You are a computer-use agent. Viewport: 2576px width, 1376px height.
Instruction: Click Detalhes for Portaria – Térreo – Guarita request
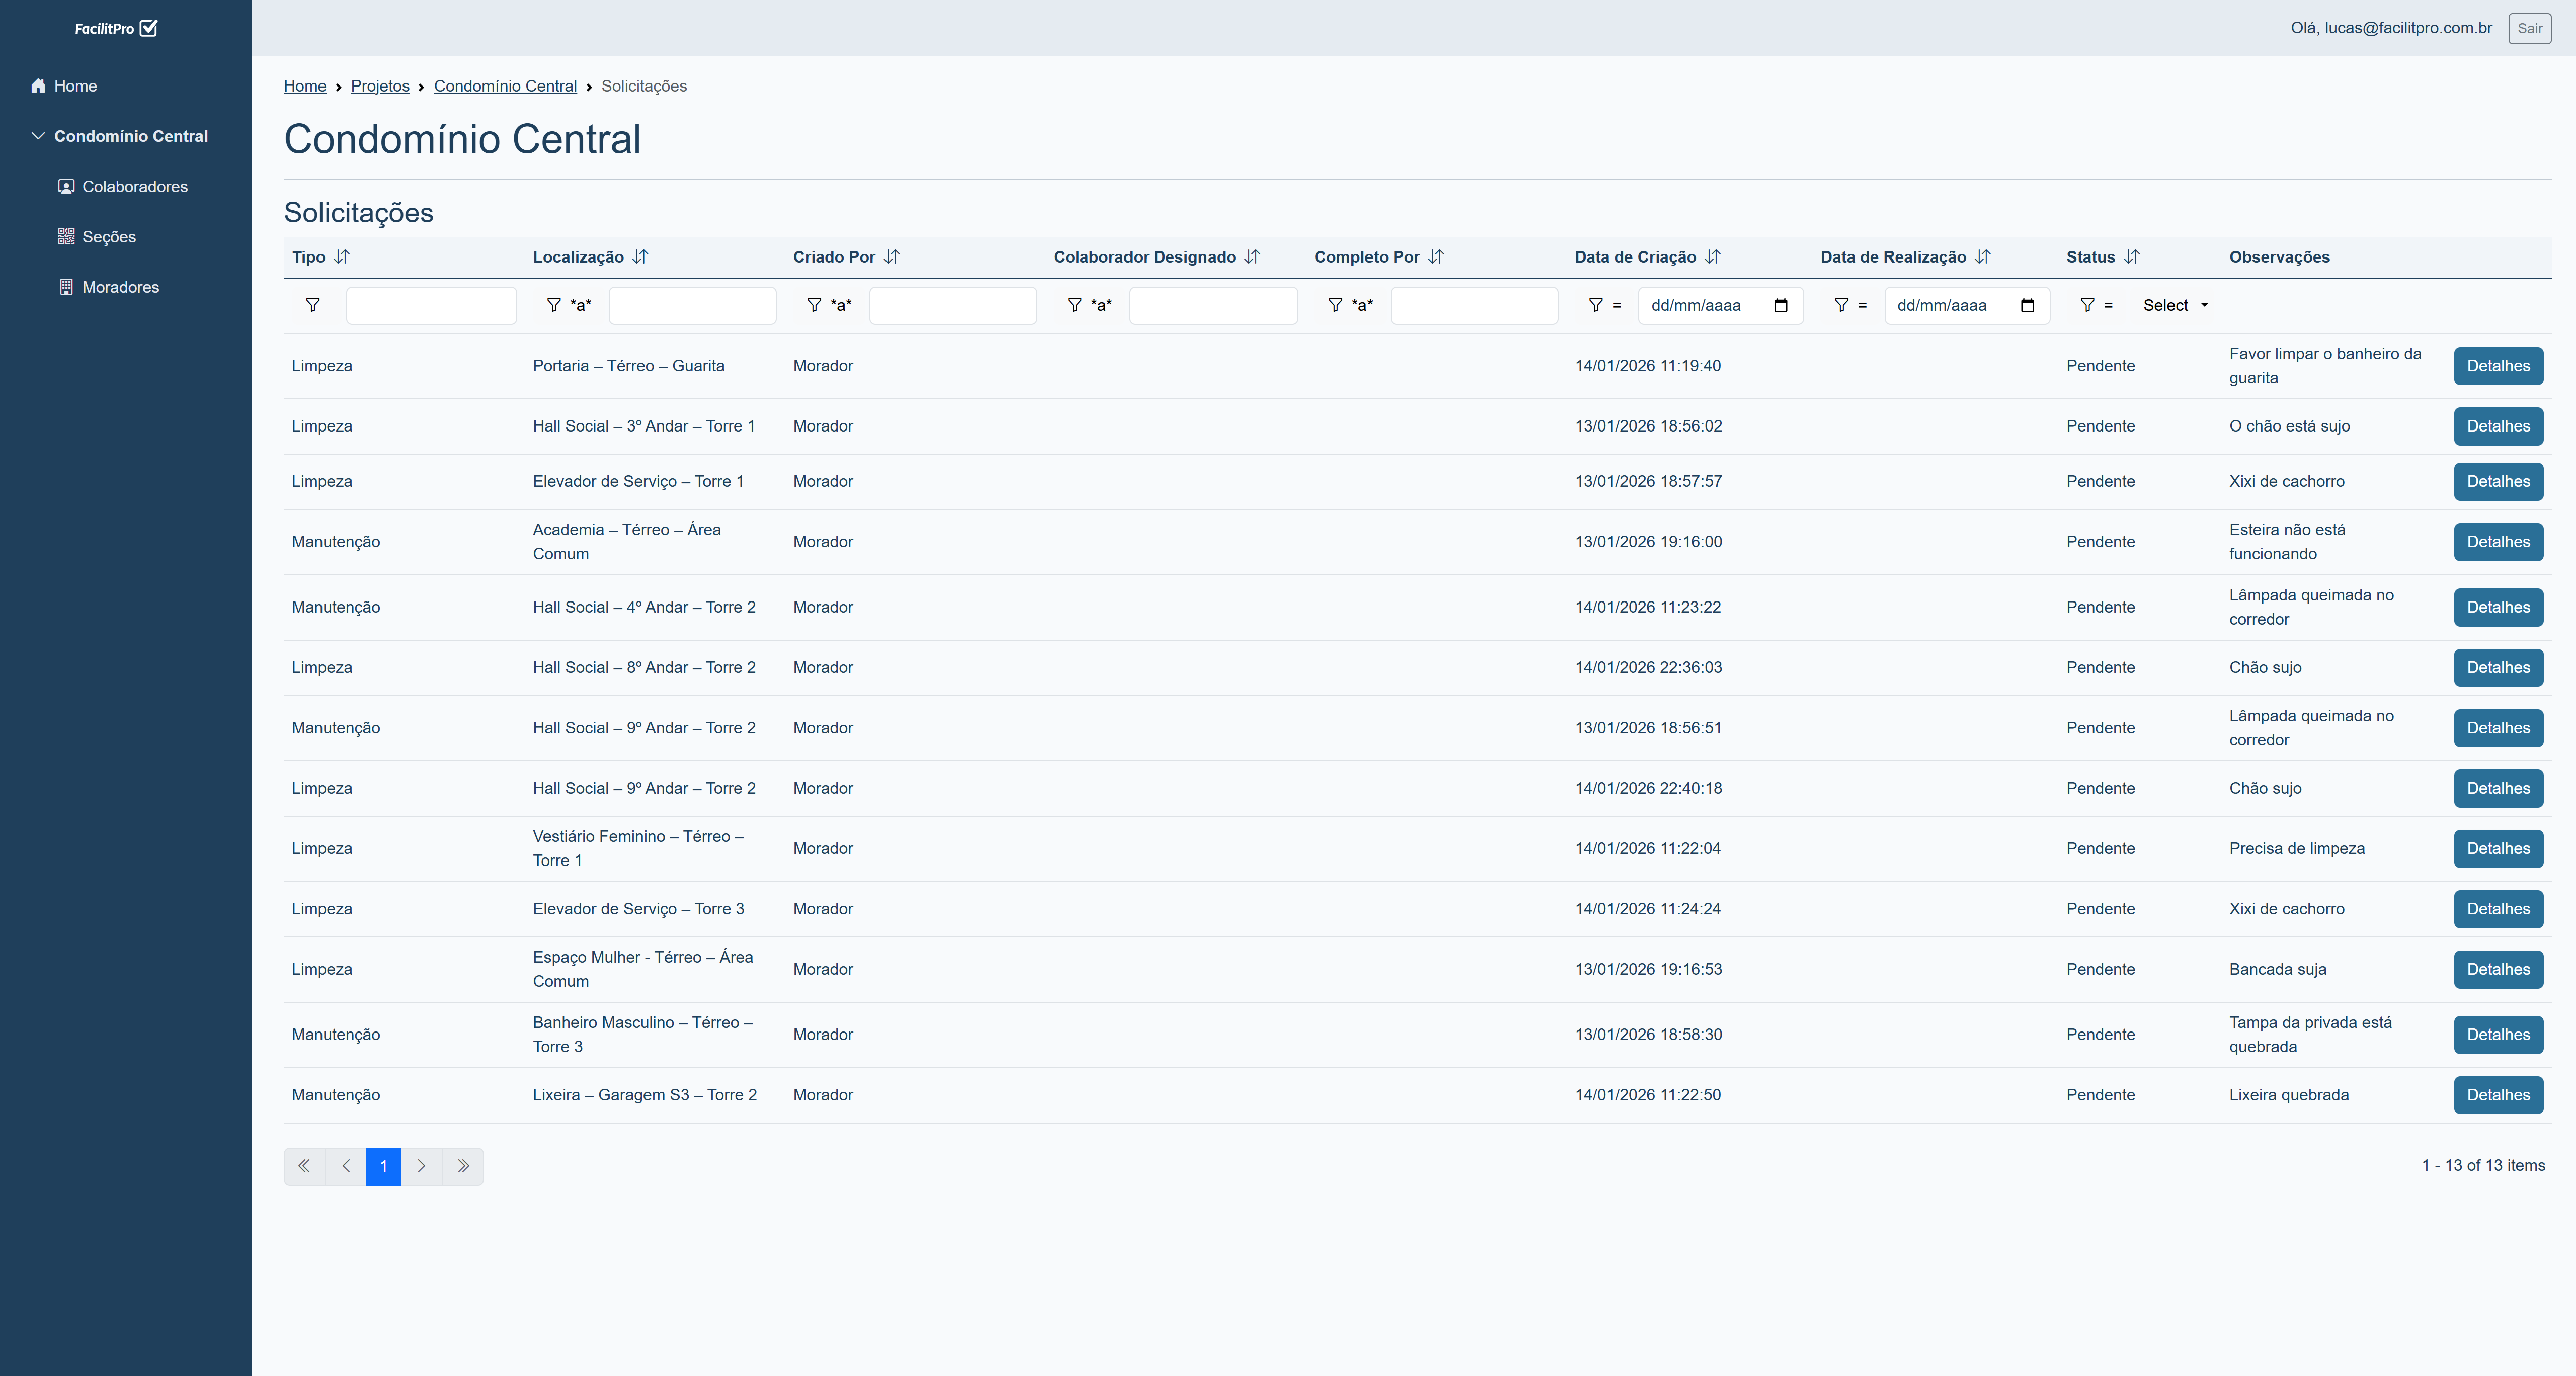pos(2497,366)
